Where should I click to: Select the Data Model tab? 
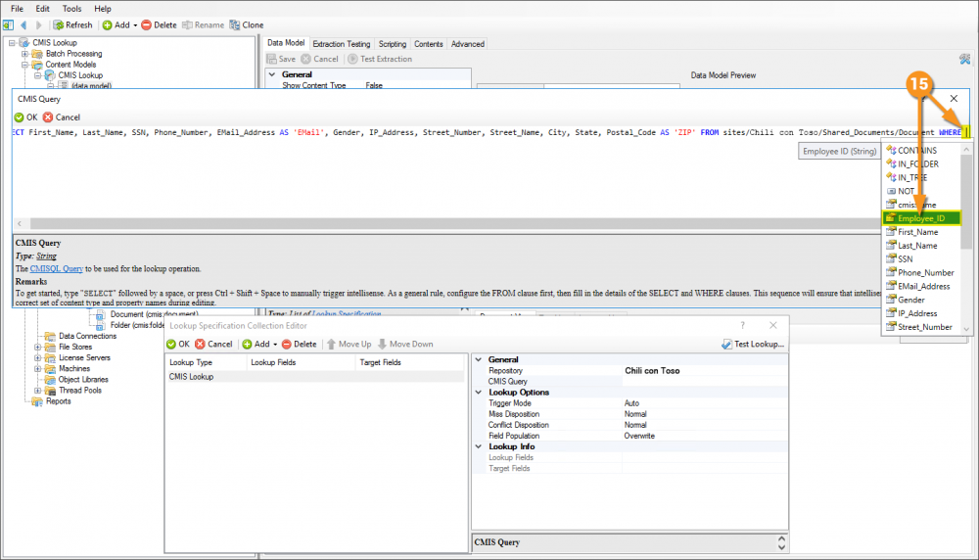(286, 42)
